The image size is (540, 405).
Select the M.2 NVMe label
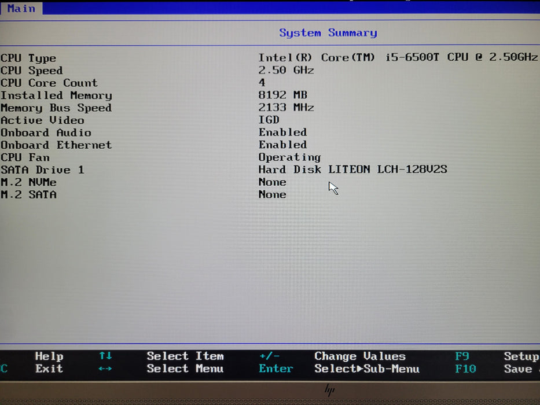pyautogui.click(x=28, y=182)
